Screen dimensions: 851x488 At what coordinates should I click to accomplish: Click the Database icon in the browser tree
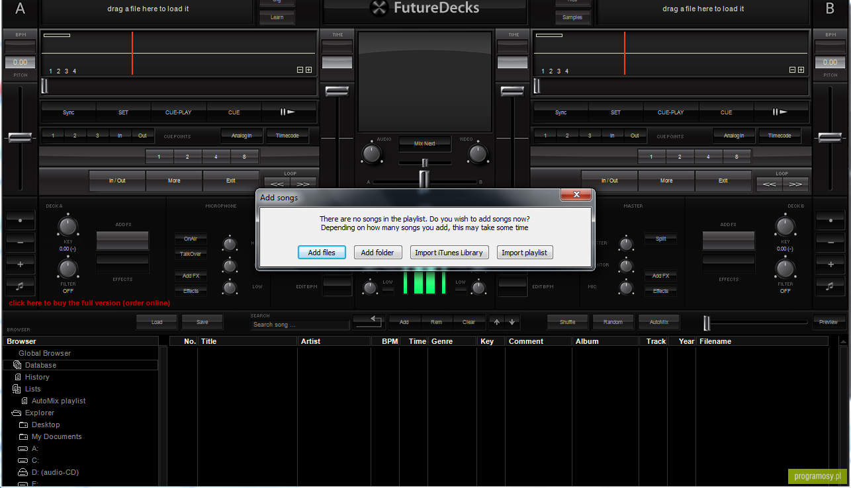point(18,365)
